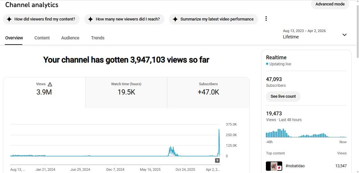The height and width of the screenshot is (173, 359).
Task: Switch to the Content tab
Action: (x=42, y=38)
